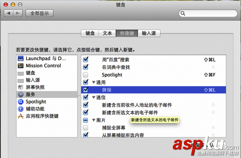Select 应用程序快捷键 in the category list
241x158 pixels.
click(x=47, y=116)
